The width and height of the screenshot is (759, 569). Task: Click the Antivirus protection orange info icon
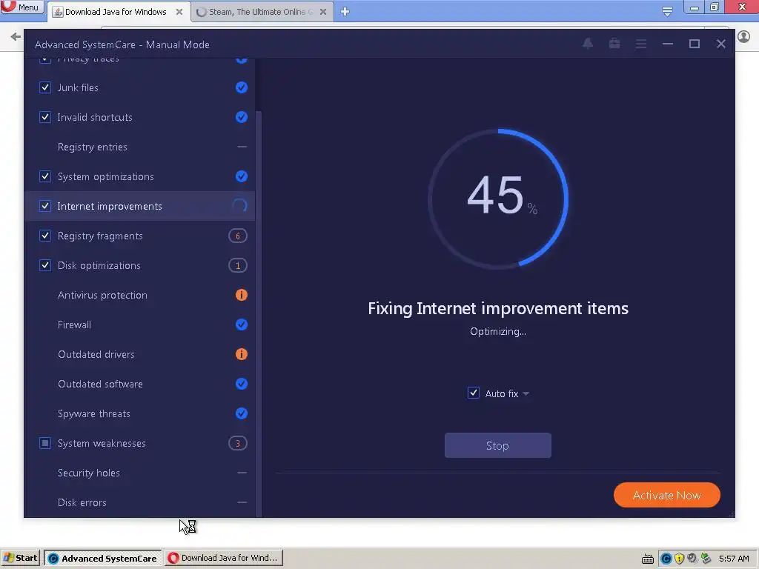(241, 295)
